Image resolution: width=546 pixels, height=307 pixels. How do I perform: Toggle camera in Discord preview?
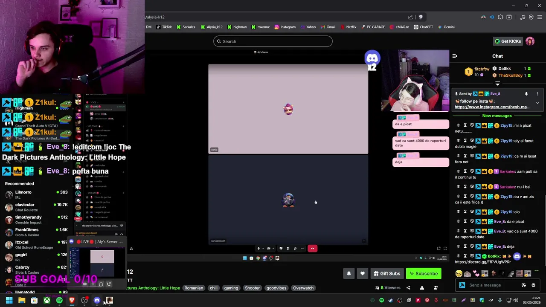(84, 284)
